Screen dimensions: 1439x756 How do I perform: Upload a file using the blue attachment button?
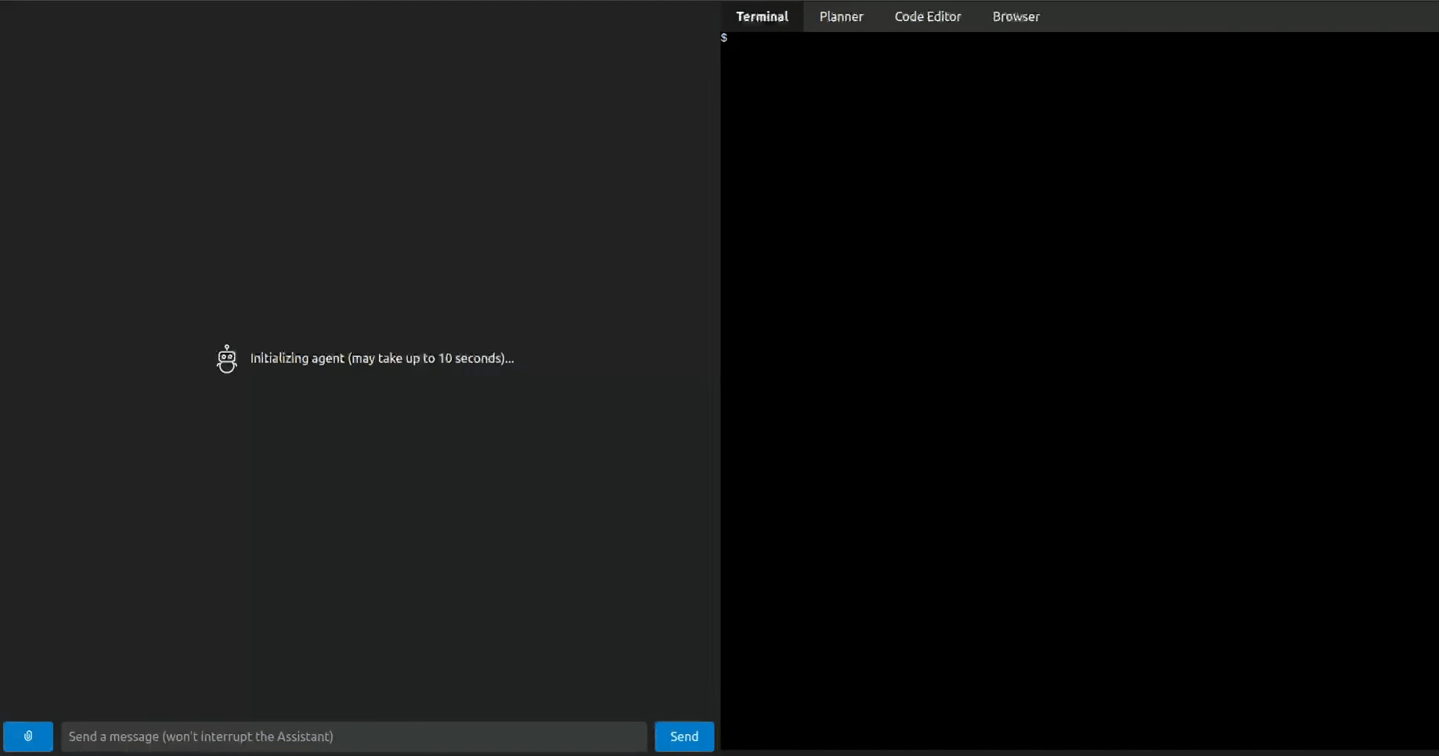tap(28, 736)
